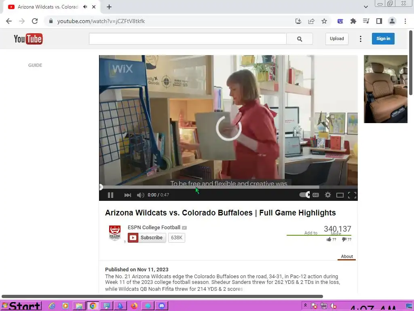Open the GUIDE sidebar menu
The width and height of the screenshot is (414, 311).
click(x=35, y=65)
